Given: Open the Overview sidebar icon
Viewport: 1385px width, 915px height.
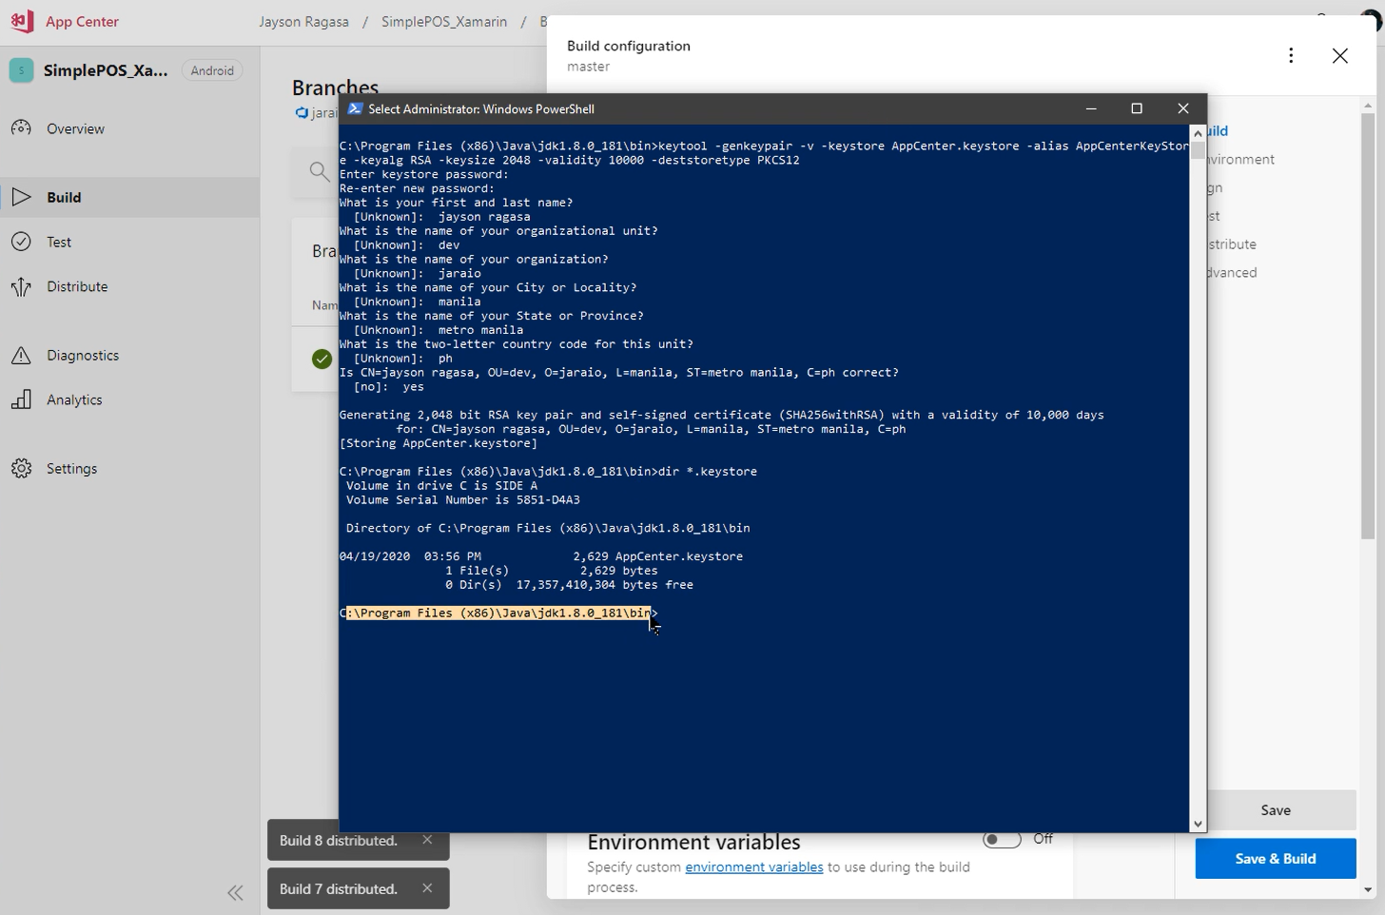Looking at the screenshot, I should point(21,128).
